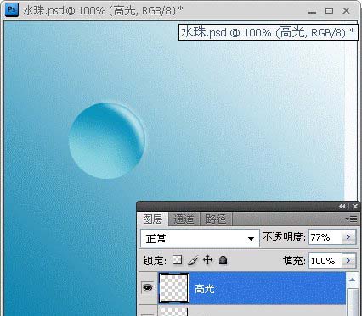Close the layers panel
The width and height of the screenshot is (362, 316).
[x=355, y=207]
